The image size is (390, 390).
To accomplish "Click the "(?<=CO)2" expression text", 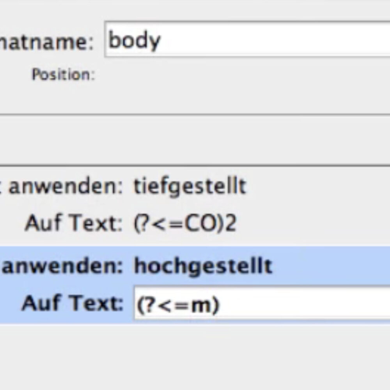I will click(185, 223).
